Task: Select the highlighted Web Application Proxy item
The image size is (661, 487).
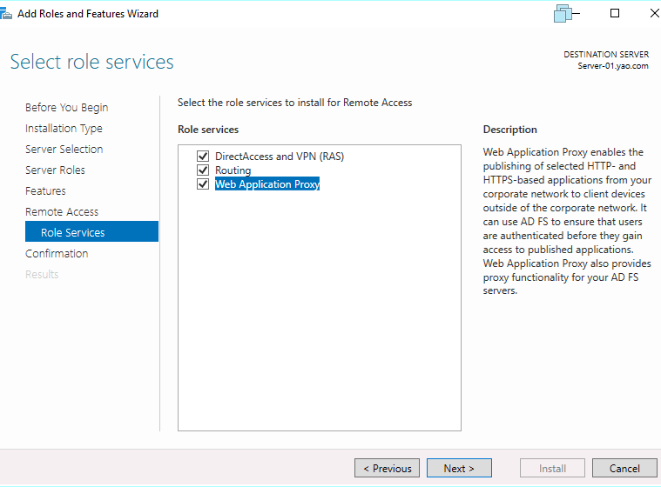Action: 267,184
